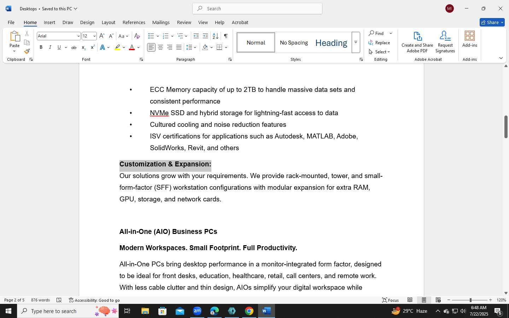Open the font size dropdown

pos(94,36)
